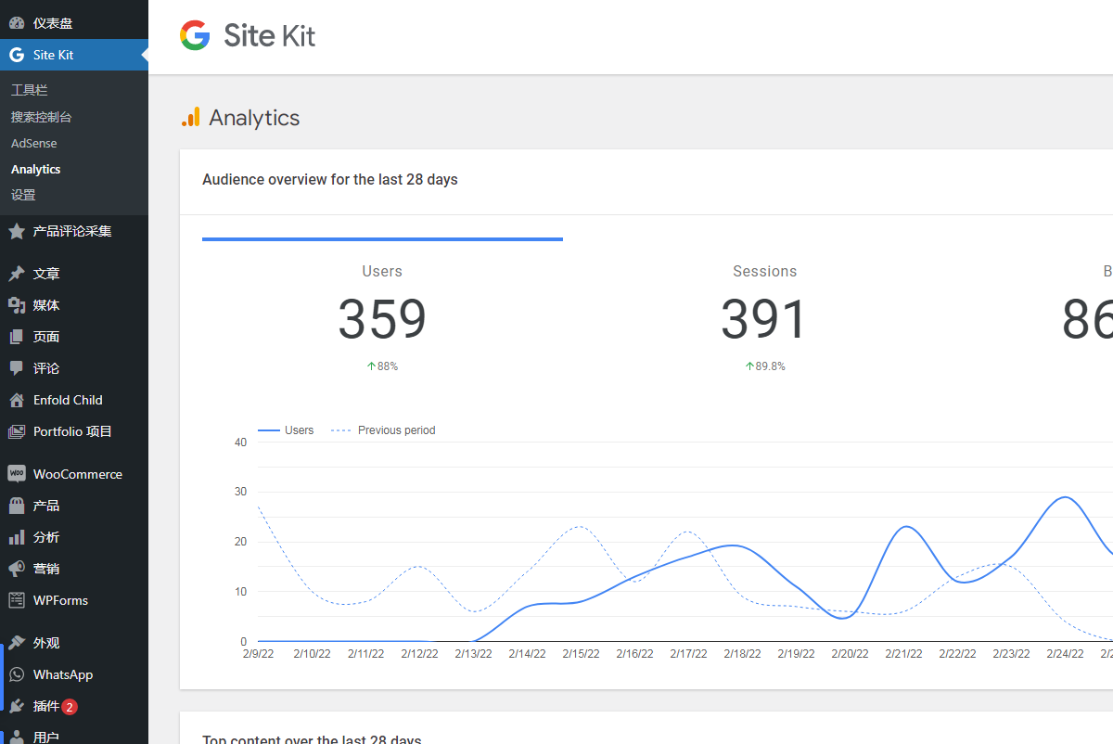Select Analytics submenu item

click(x=36, y=169)
